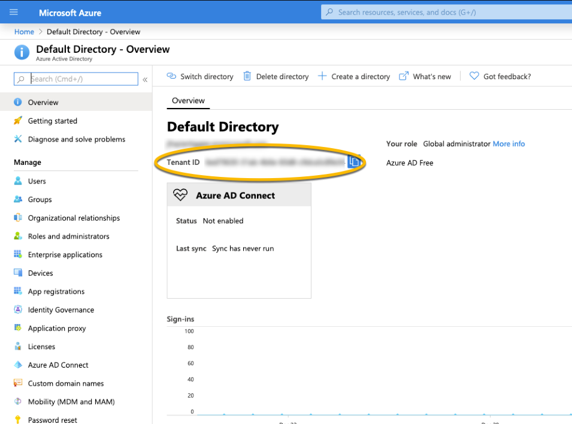The image size is (572, 424).
Task: Click the Default Directory info icon in header
Action: pyautogui.click(x=22, y=52)
